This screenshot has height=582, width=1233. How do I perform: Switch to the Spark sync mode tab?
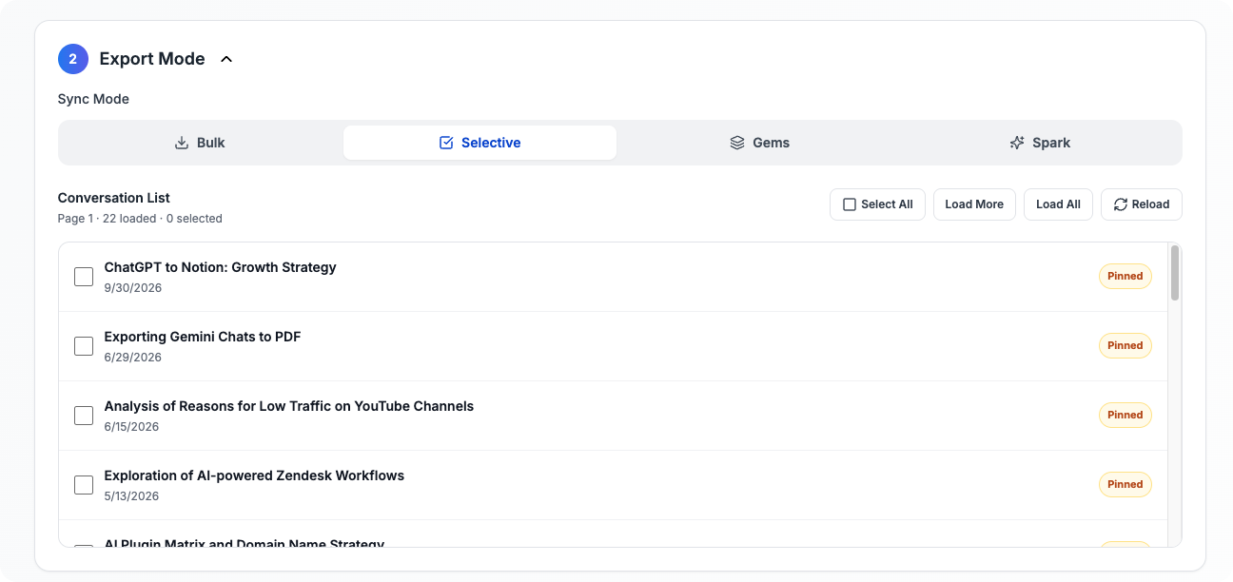[x=1040, y=143]
